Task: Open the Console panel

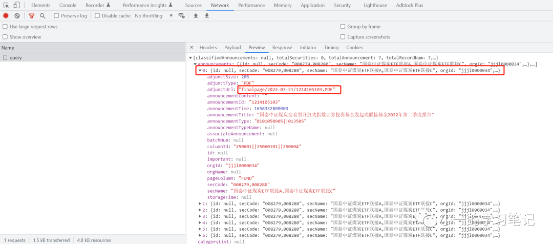Action: coord(68,5)
